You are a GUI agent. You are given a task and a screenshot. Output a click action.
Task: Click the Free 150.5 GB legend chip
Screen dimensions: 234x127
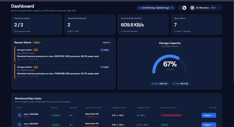[181, 84]
